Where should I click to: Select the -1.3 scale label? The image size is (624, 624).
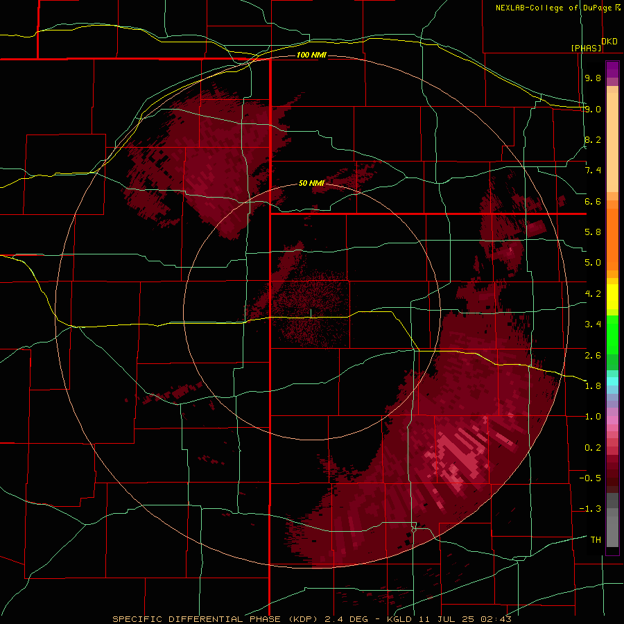[590, 509]
